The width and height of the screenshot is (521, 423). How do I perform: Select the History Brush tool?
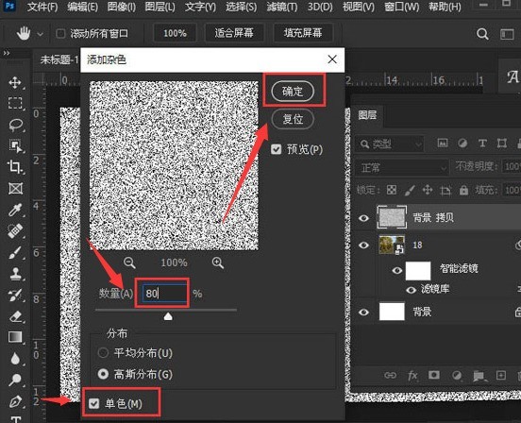15,296
